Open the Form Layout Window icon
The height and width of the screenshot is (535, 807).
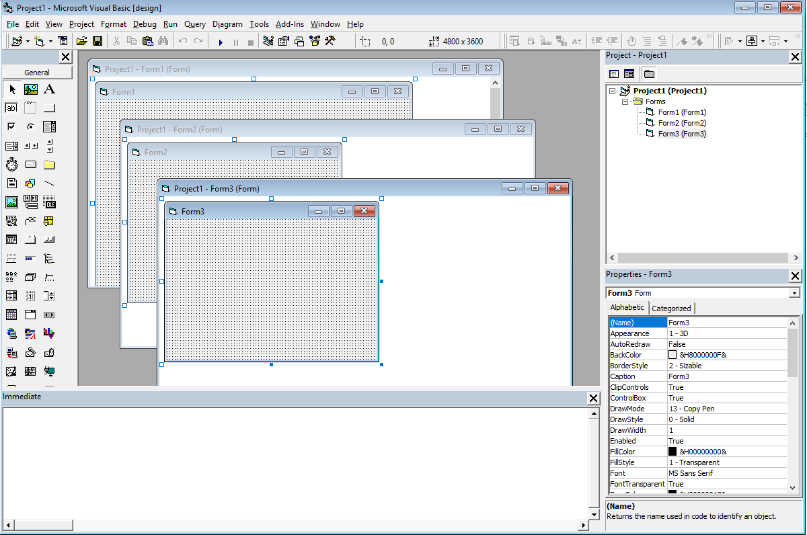299,42
